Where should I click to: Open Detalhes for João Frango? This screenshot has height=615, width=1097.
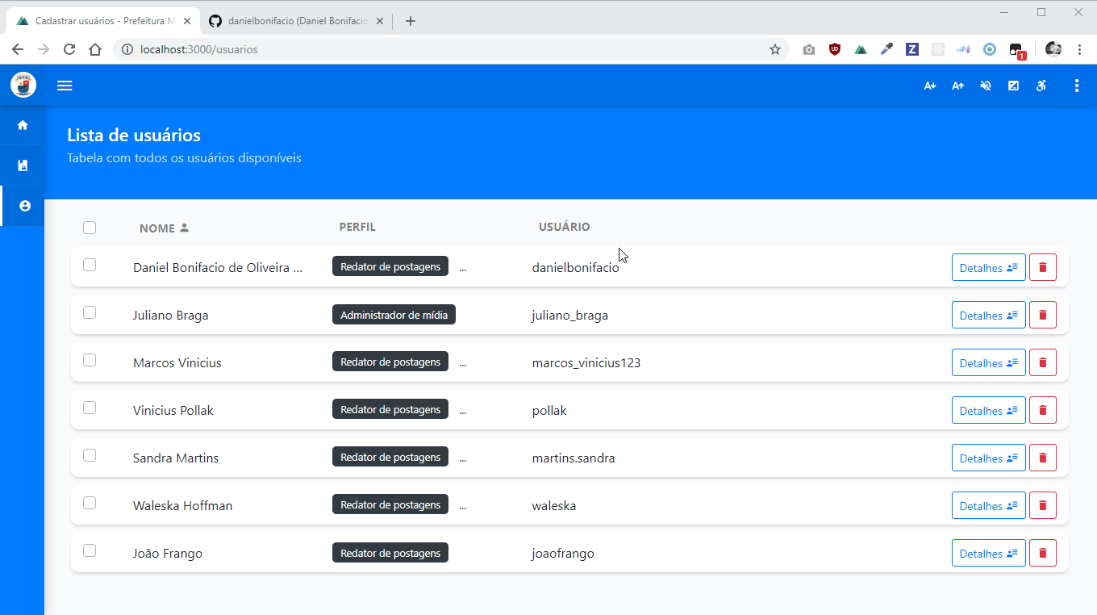[989, 553]
